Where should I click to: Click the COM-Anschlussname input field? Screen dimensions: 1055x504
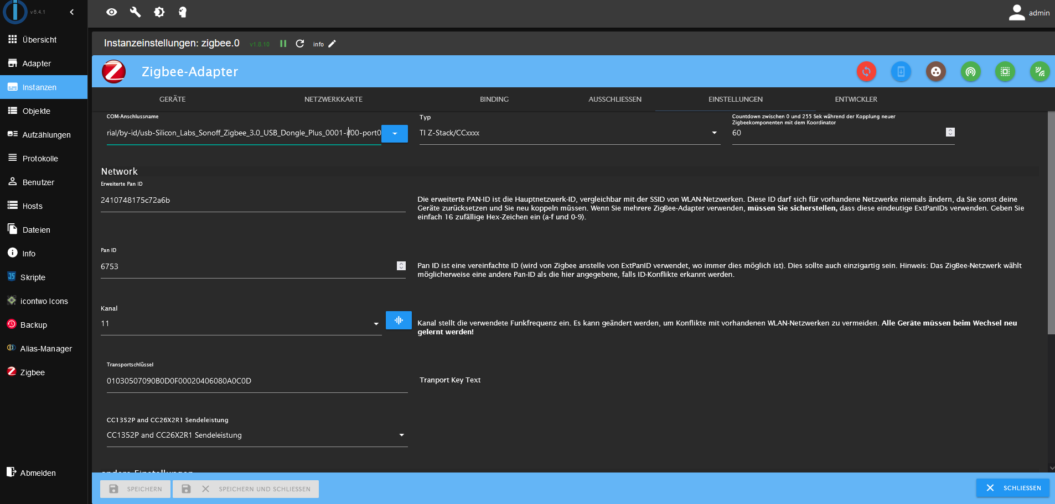click(x=244, y=133)
